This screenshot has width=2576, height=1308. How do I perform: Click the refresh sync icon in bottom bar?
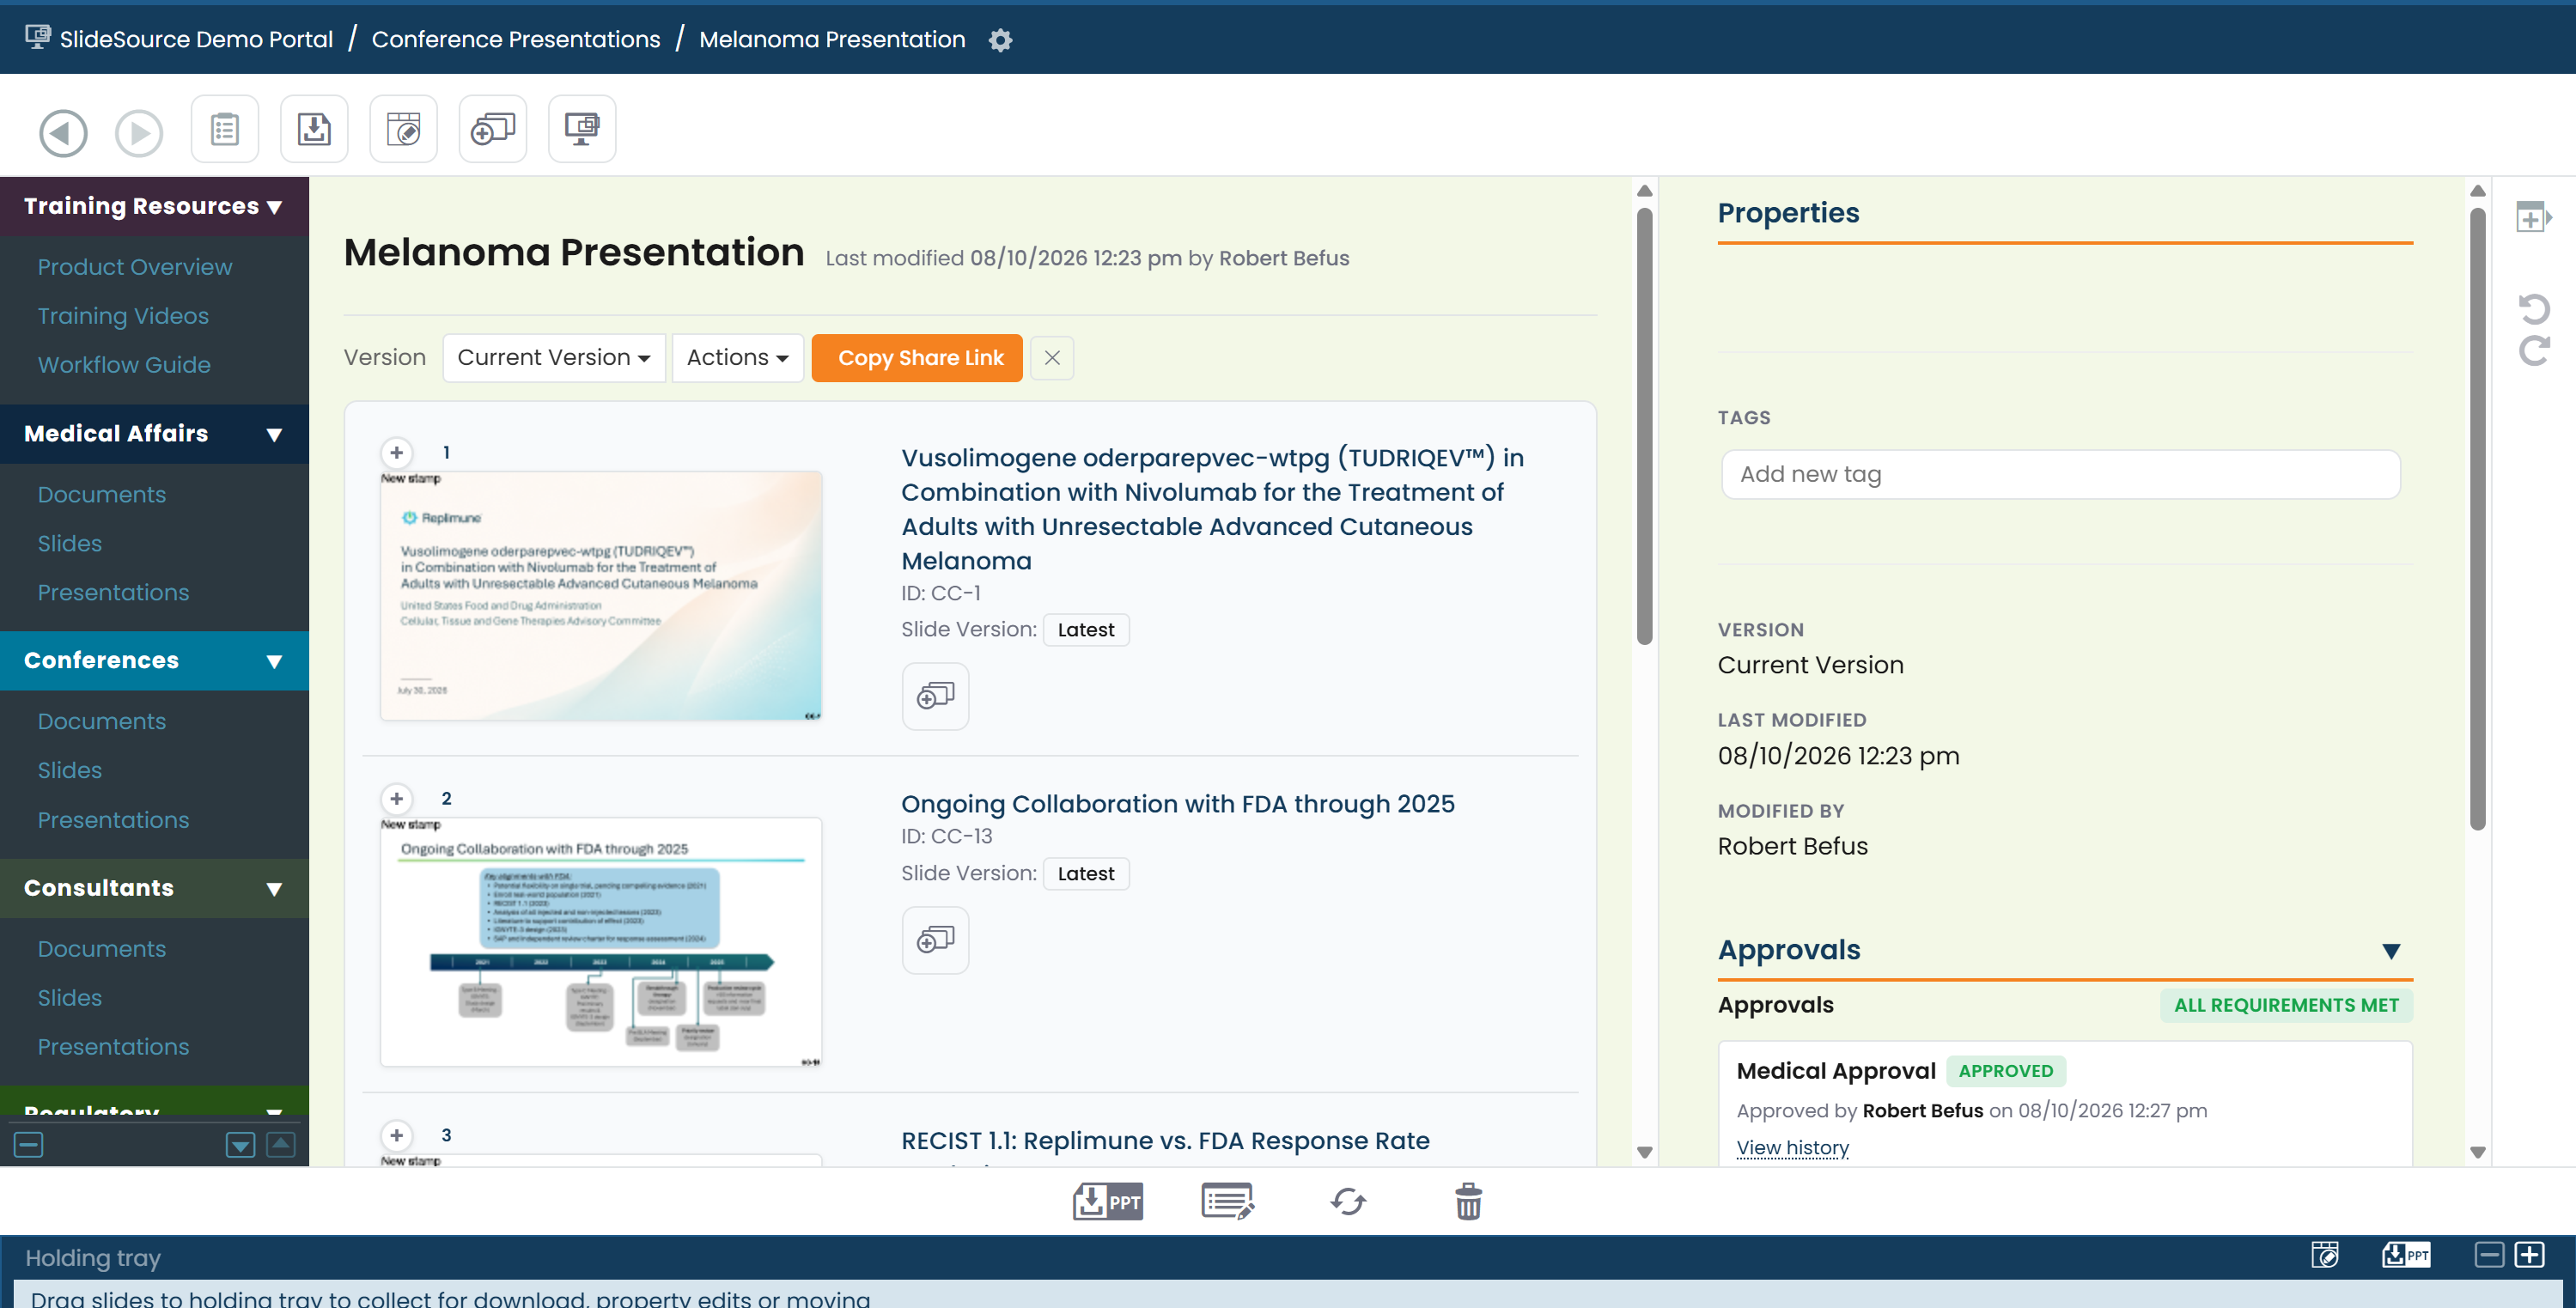[x=1348, y=1201]
